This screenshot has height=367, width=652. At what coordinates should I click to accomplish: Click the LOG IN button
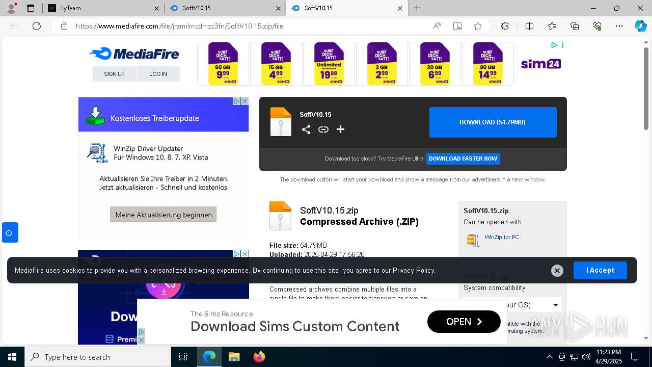158,74
